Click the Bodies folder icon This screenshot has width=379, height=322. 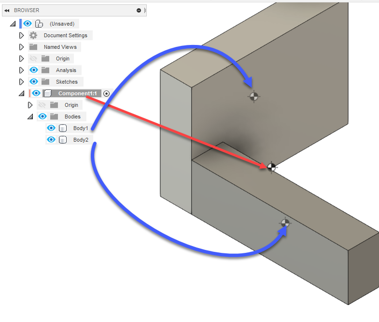pyautogui.click(x=54, y=117)
